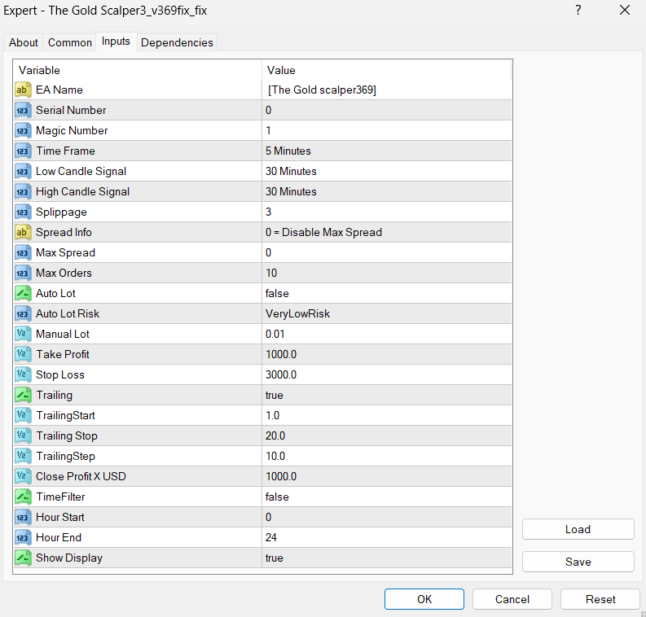Click the help question mark in title bar
The width and height of the screenshot is (646, 617).
578,11
